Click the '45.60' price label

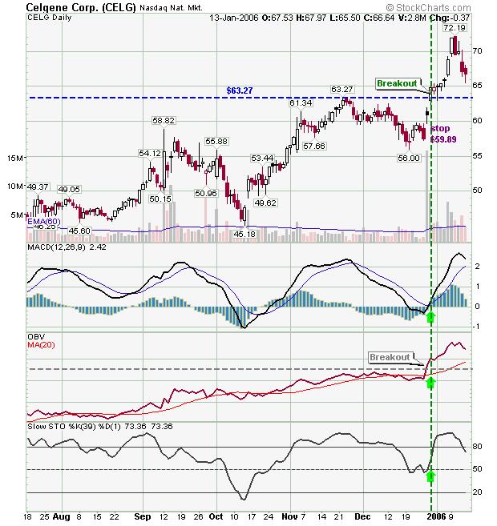[79, 231]
